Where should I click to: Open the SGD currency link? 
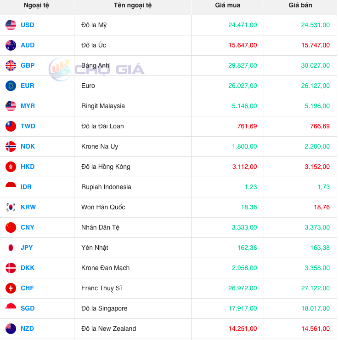point(28,308)
